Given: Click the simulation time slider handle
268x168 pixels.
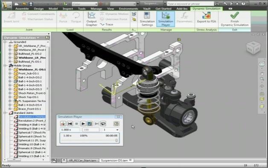Looking at the screenshot, I should (x=117, y=140).
